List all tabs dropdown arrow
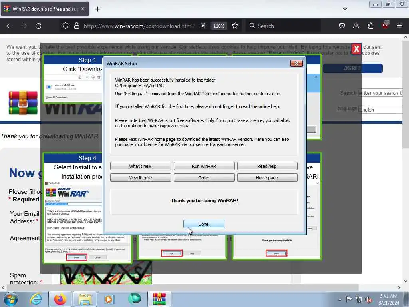Screen dimensions: 409x307 point(345,9)
